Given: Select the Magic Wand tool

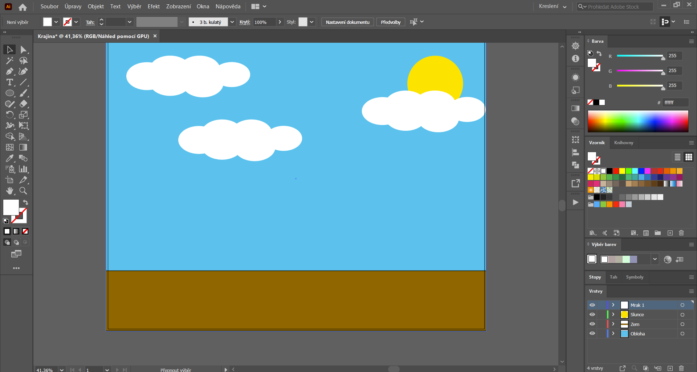Looking at the screenshot, I should point(10,61).
